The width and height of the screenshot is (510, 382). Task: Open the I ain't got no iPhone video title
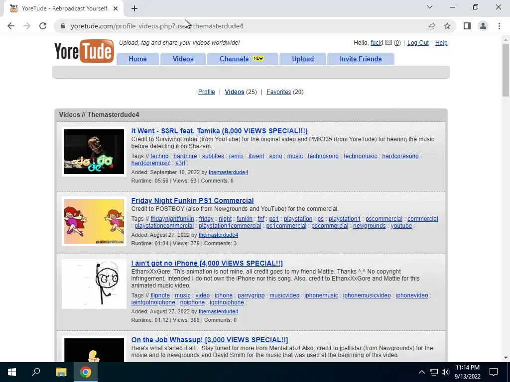[x=207, y=263]
